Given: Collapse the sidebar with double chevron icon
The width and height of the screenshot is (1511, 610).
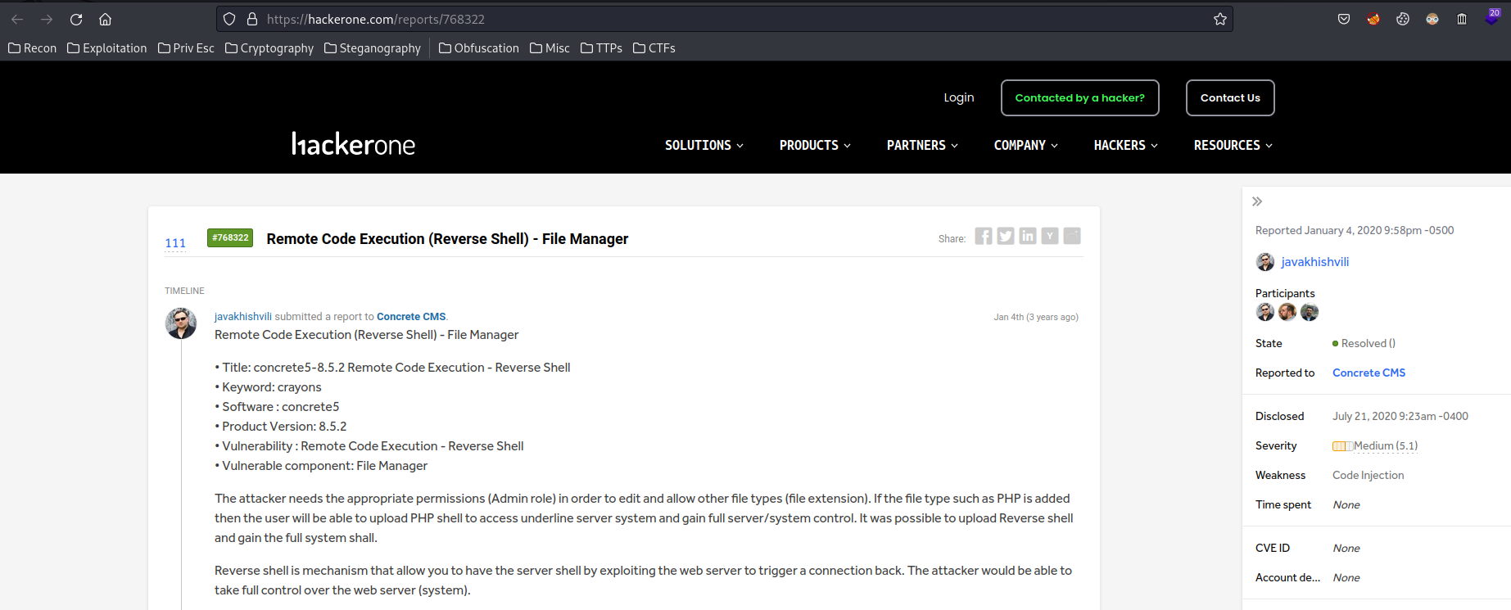Looking at the screenshot, I should tap(1257, 201).
